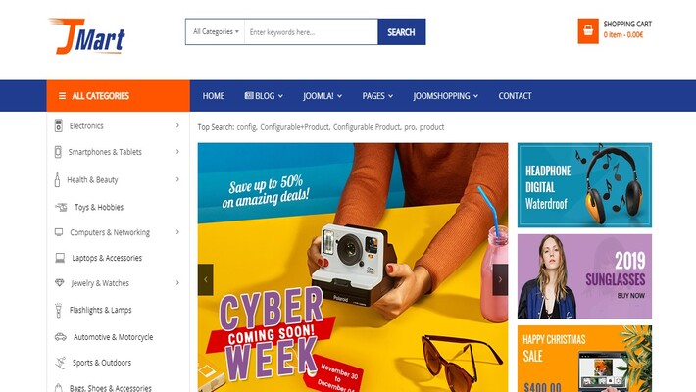
Task: Click the JMart logo
Action: [87, 36]
